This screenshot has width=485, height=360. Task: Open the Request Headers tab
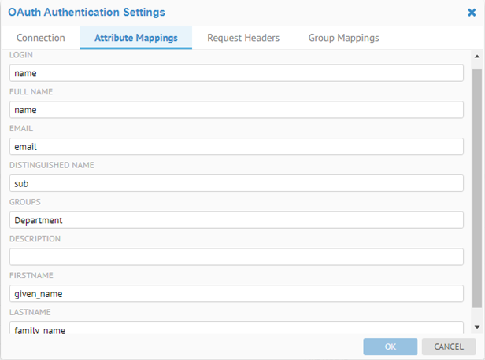(243, 38)
